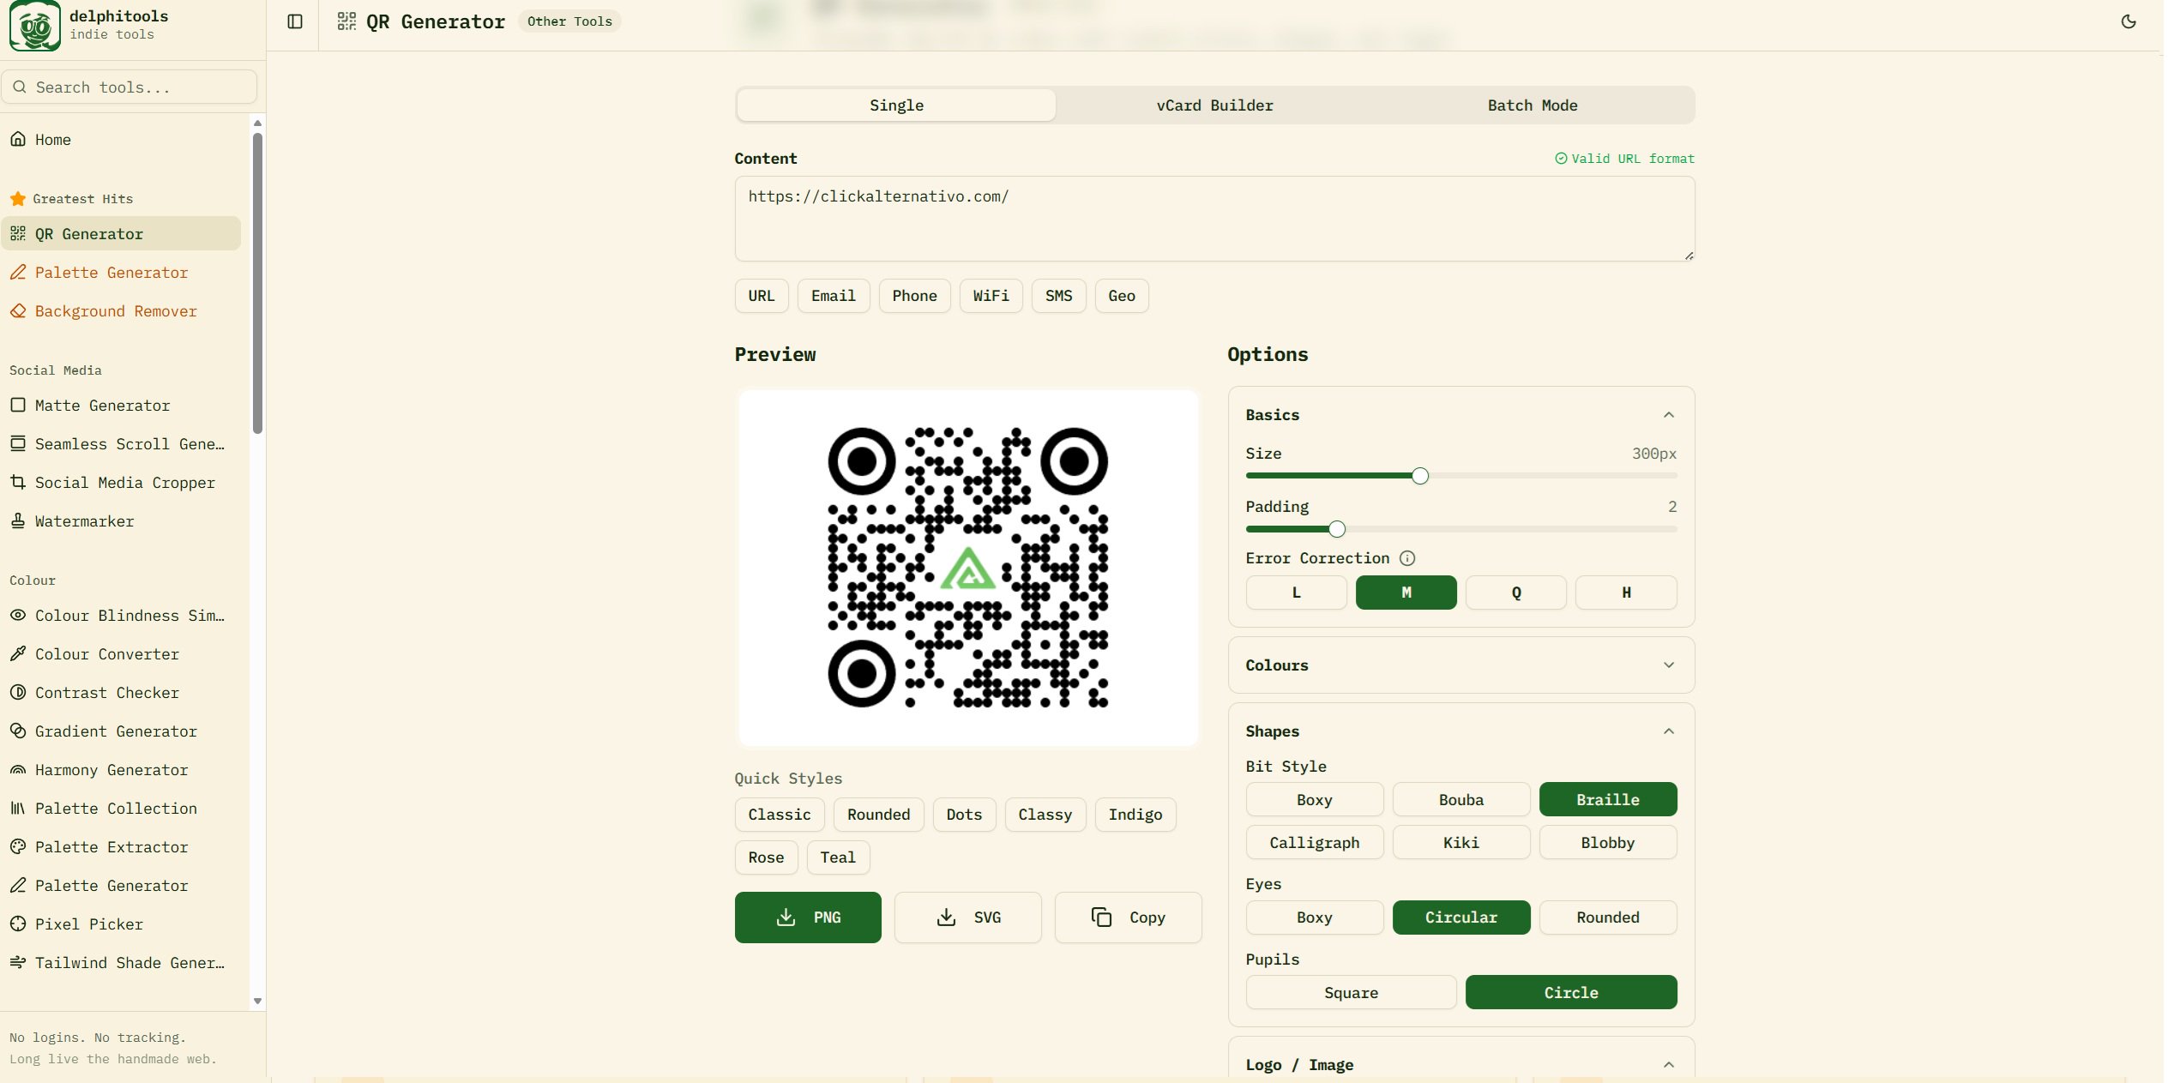Click the delphitools owl logo
This screenshot has height=1083, width=2168.
pos(35,26)
